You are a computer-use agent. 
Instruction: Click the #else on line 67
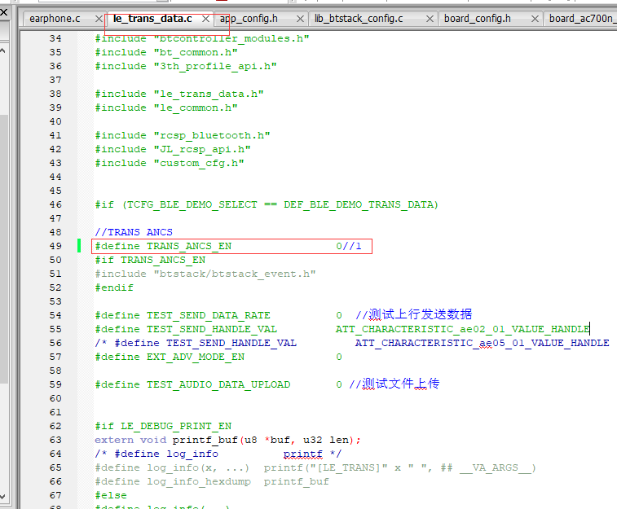[x=111, y=496]
